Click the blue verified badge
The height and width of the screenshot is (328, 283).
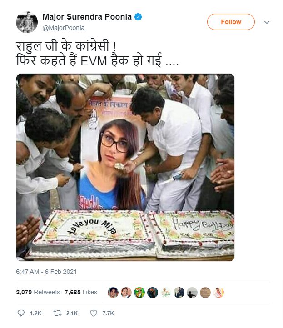[x=138, y=16]
